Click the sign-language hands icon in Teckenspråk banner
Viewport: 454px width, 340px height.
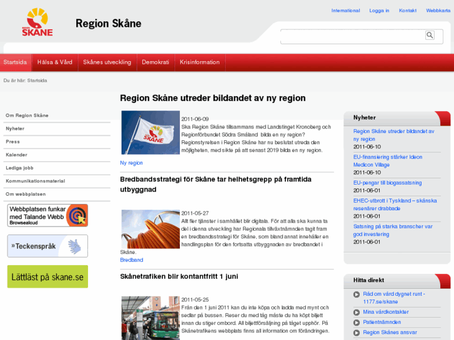[x=74, y=246]
